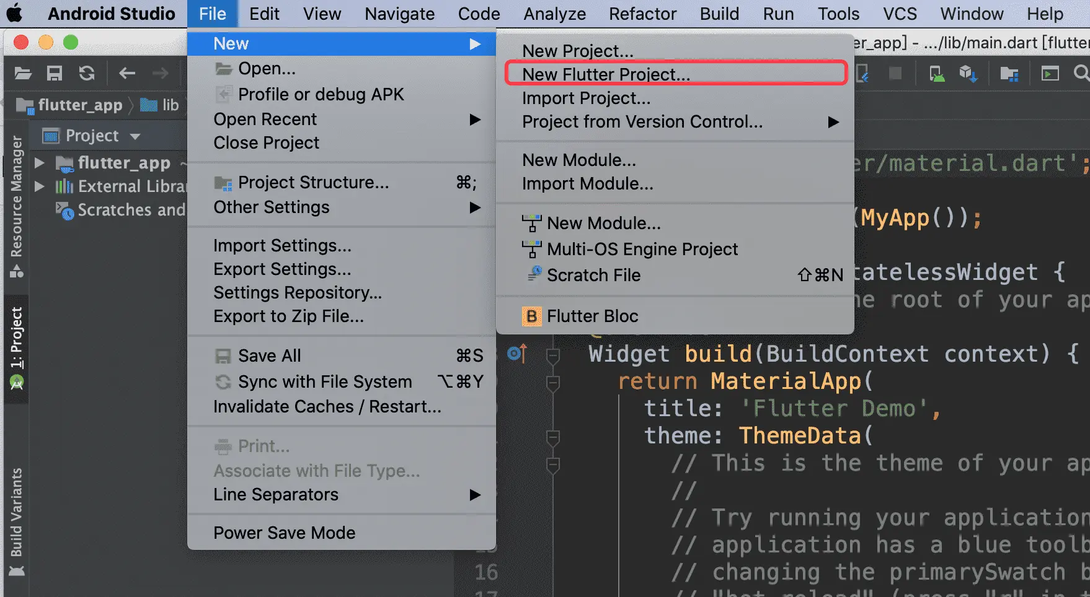Open the Tools menu in menu bar
Viewport: 1090px width, 597px height.
tap(838, 14)
